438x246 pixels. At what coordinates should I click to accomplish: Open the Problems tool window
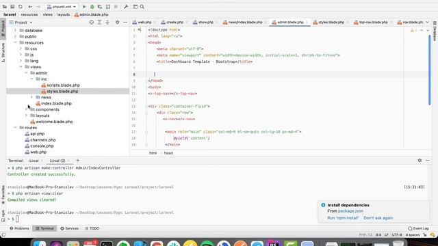(x=19, y=228)
